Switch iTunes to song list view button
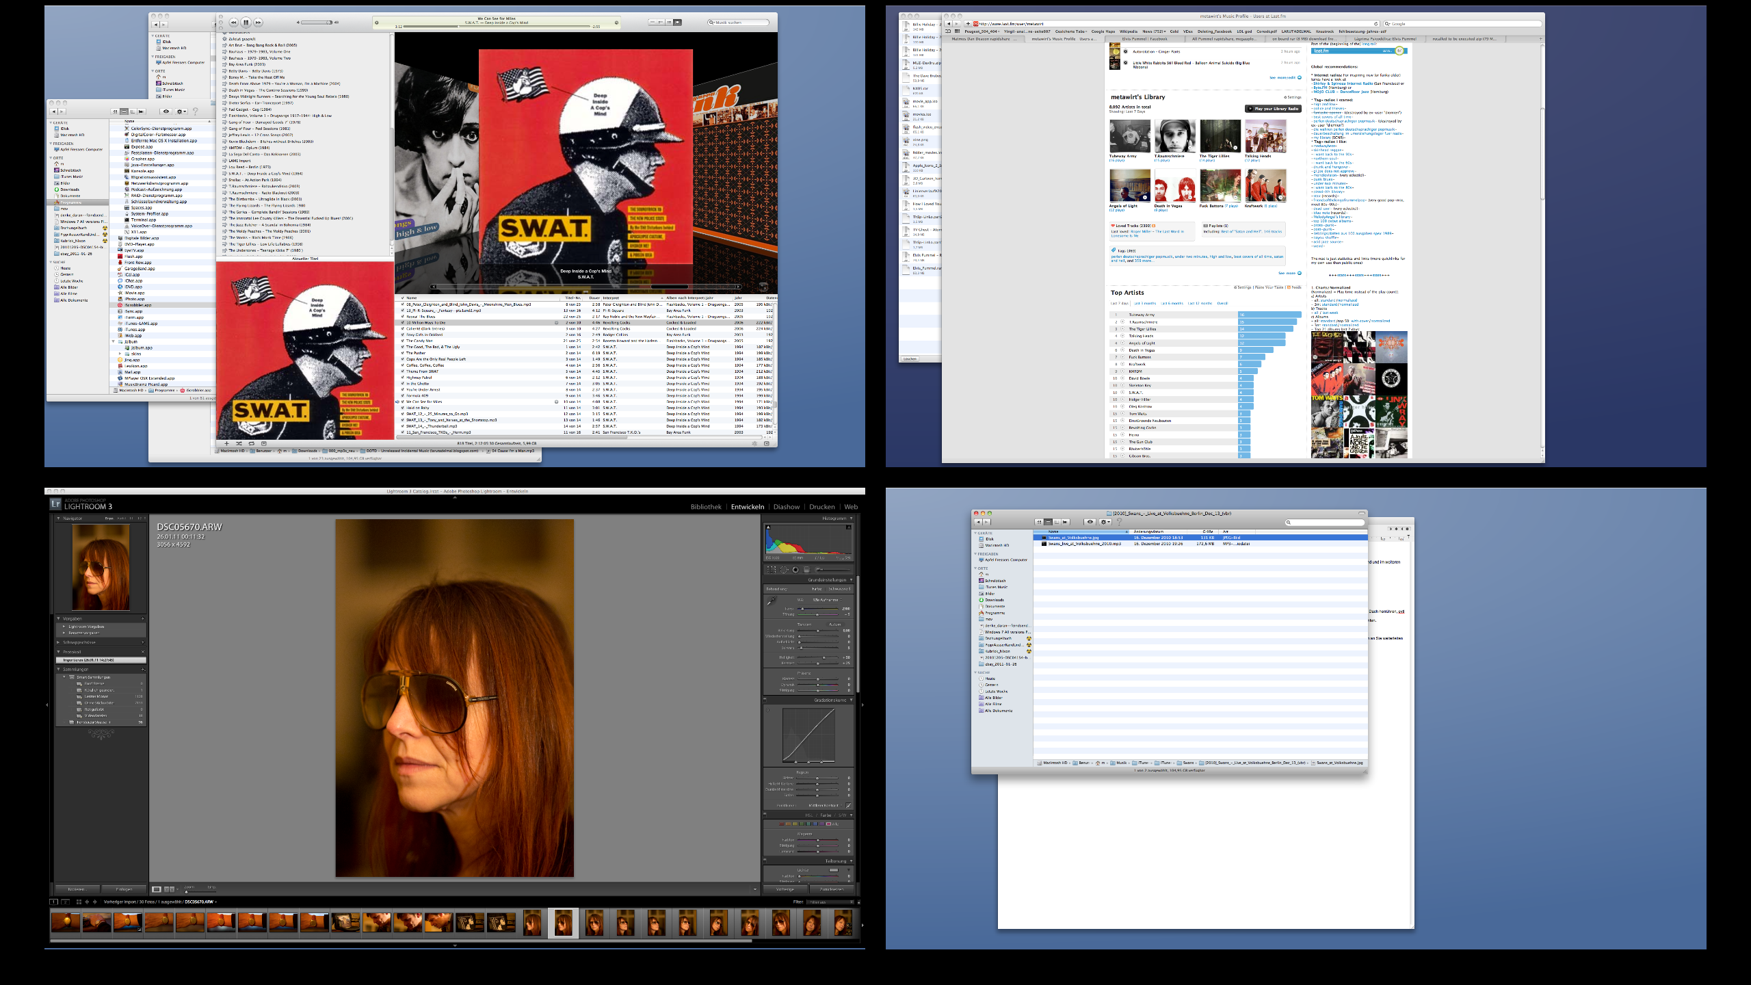The image size is (1751, 985). coord(653,23)
